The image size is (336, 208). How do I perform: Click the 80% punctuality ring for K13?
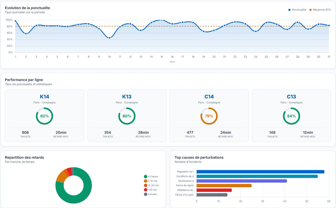point(127,116)
